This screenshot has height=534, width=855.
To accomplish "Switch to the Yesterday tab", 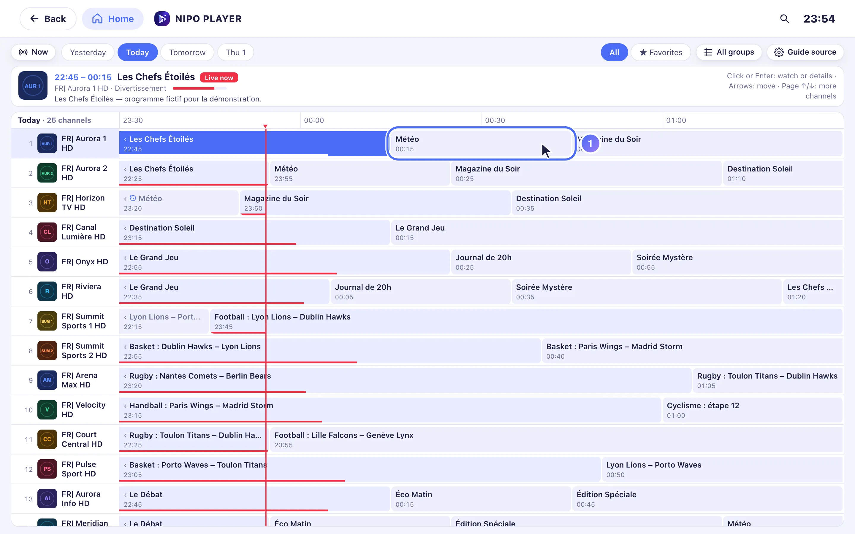I will pos(88,52).
